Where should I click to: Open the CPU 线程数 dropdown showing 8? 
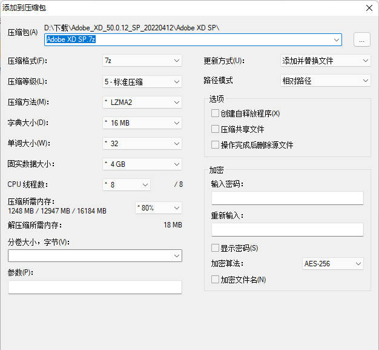pyautogui.click(x=127, y=185)
